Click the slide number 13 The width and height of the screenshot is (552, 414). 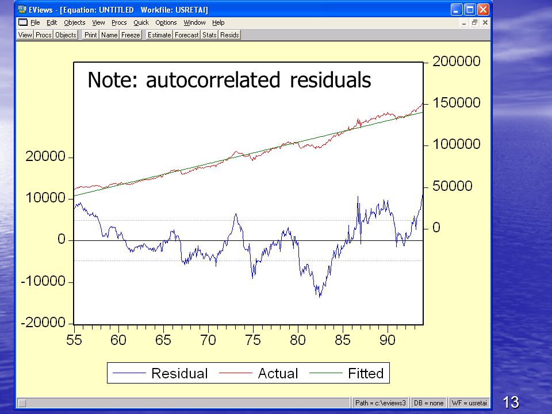pyautogui.click(x=511, y=402)
